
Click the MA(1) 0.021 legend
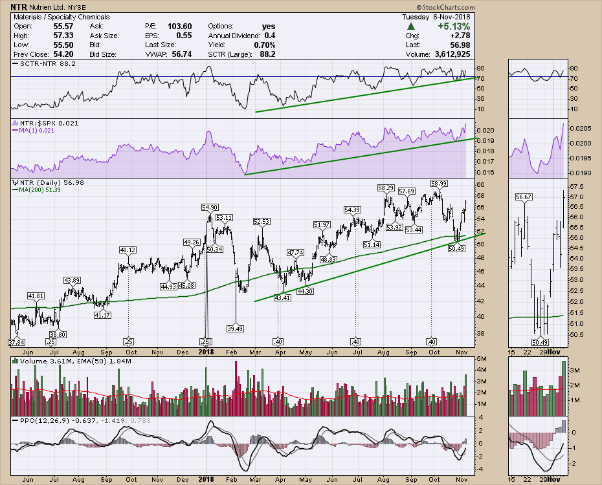[x=36, y=131]
